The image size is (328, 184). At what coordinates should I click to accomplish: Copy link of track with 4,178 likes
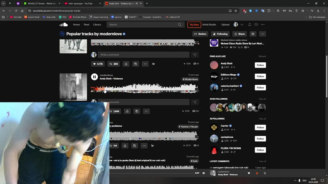tap(136, 64)
